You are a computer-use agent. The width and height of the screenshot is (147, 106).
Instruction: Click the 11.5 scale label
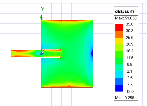click(130, 58)
